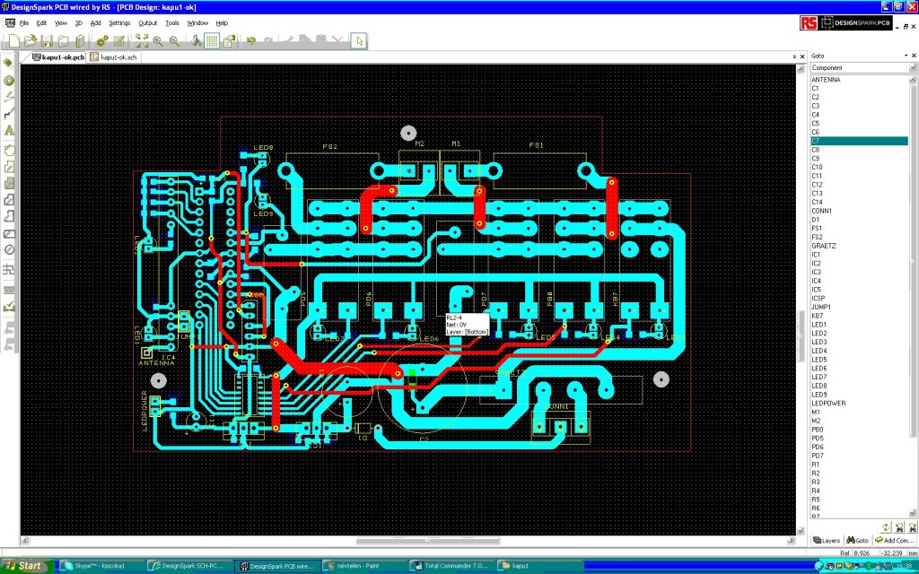Activate the Select mode arrow tool

[359, 41]
